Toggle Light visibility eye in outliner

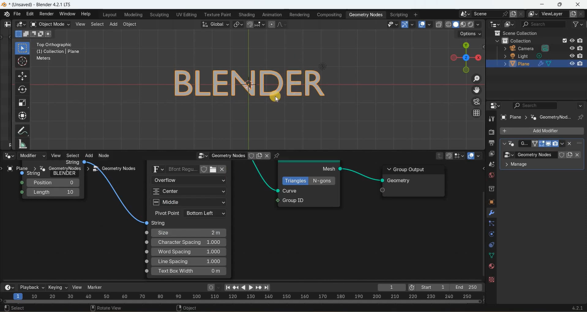click(x=572, y=56)
